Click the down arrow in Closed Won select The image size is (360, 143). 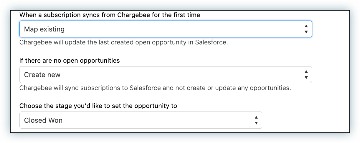(256, 123)
